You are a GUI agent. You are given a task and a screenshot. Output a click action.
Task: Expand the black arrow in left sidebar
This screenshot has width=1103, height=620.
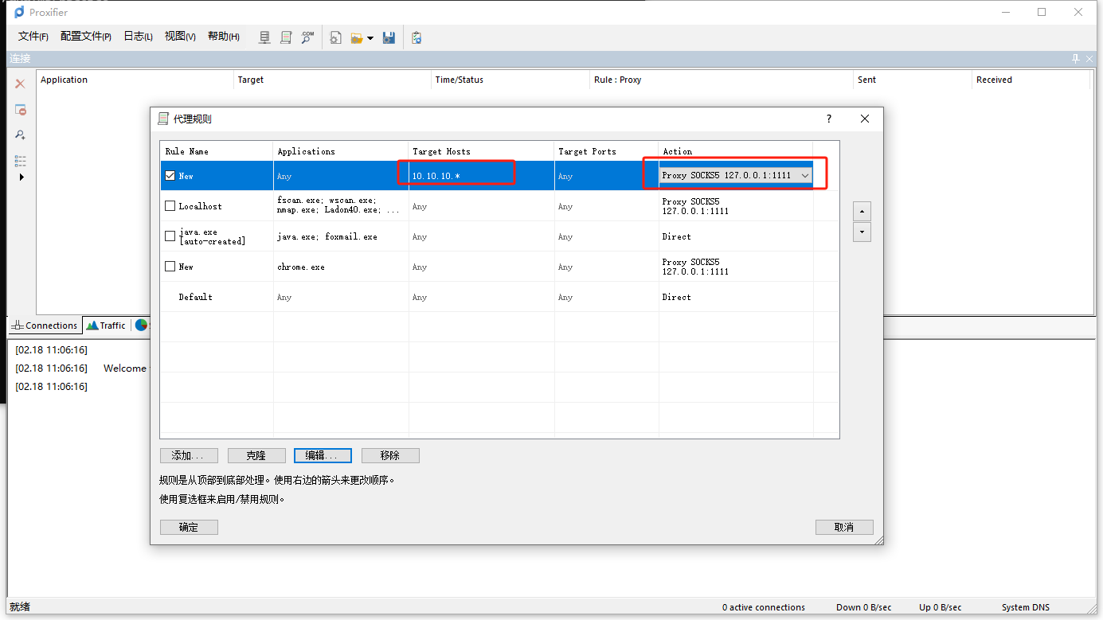tap(22, 177)
